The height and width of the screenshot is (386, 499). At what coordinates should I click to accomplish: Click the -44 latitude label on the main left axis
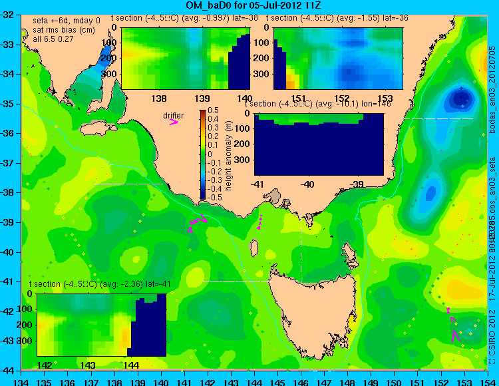(x=7, y=371)
